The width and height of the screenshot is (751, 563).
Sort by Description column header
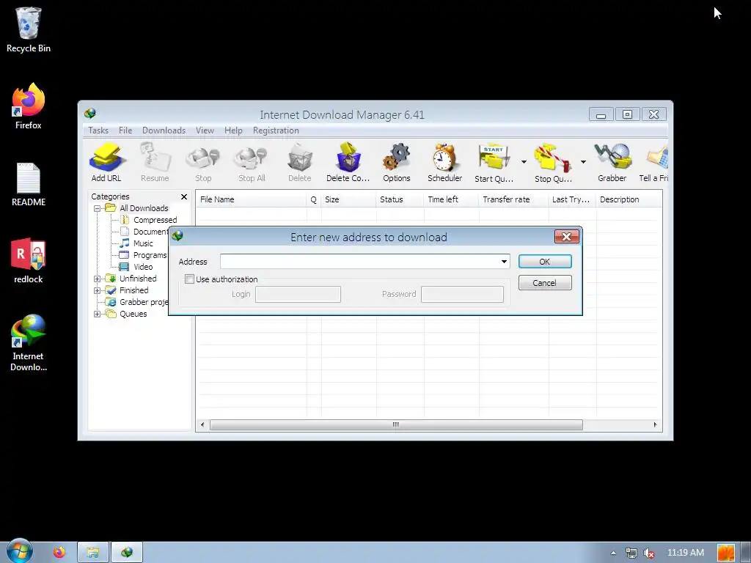(629, 199)
